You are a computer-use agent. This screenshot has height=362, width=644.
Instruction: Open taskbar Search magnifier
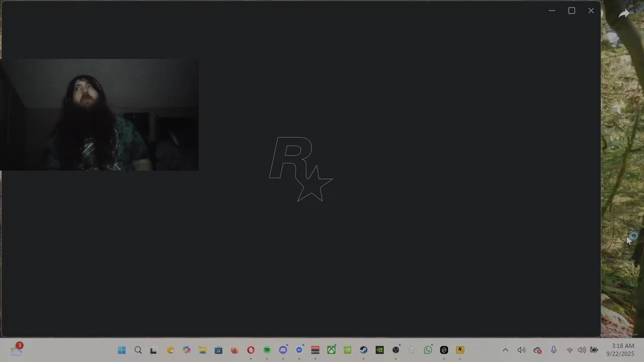138,350
